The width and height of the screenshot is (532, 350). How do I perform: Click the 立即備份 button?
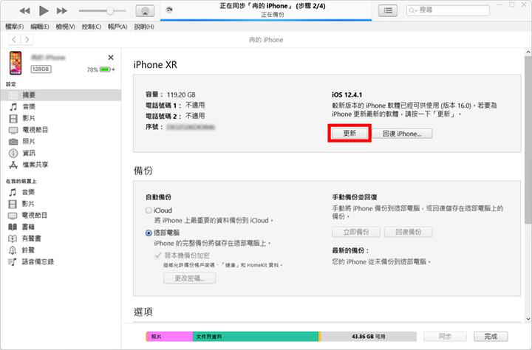tap(356, 232)
